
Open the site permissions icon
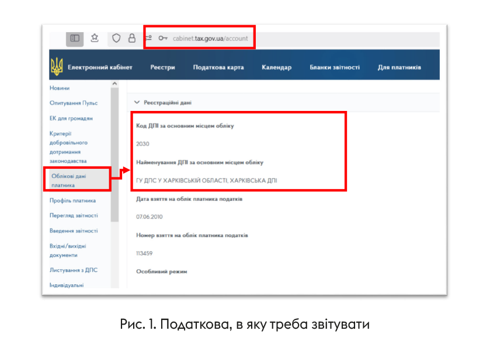coord(148,38)
